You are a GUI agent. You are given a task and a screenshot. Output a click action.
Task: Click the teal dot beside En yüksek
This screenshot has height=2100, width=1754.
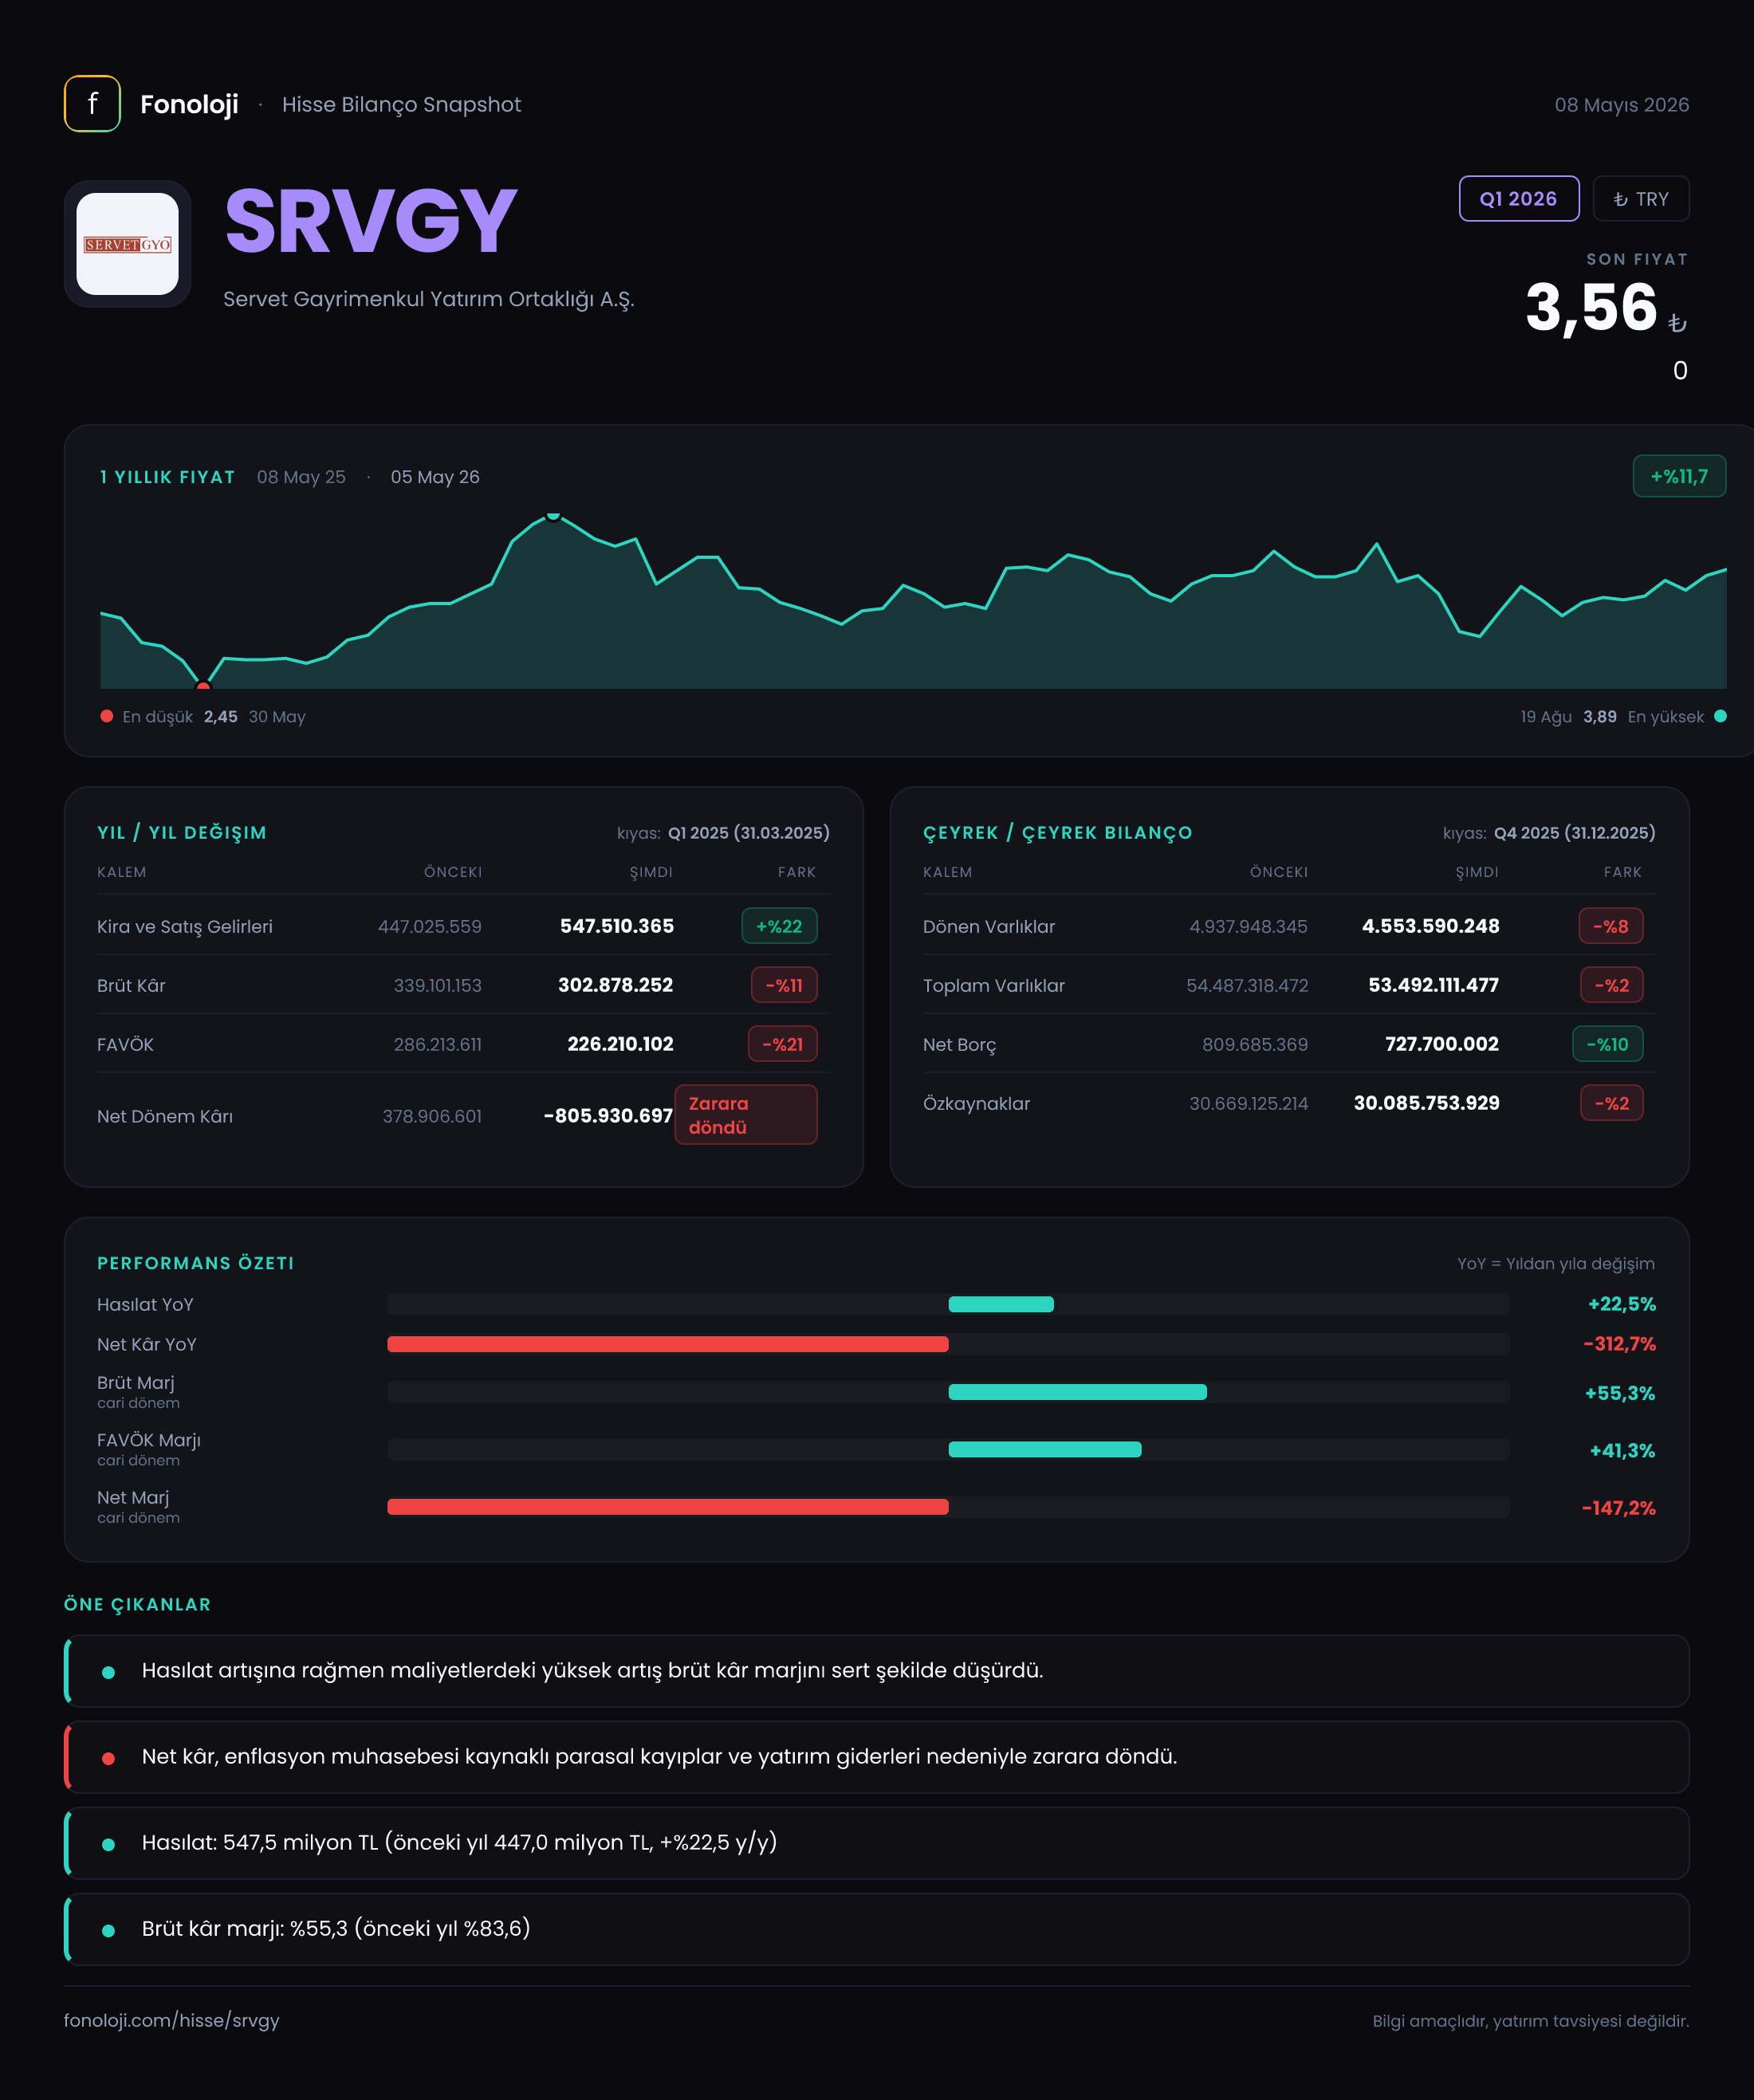pyautogui.click(x=1720, y=716)
